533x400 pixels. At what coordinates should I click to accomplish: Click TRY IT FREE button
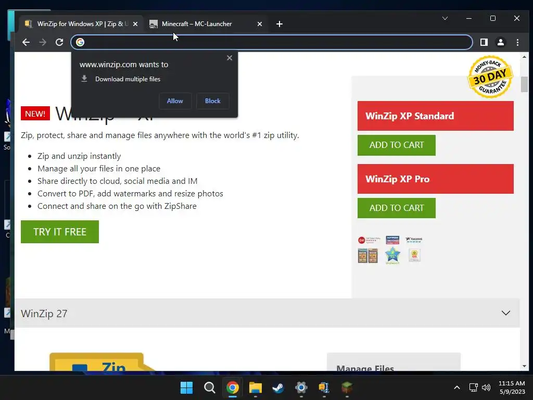(x=60, y=232)
